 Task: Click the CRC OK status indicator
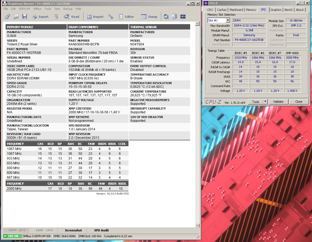12,236
